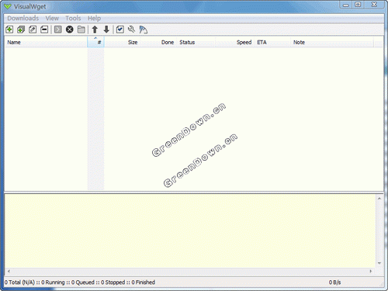Click the start download play icon
The width and height of the screenshot is (388, 291).
58,29
